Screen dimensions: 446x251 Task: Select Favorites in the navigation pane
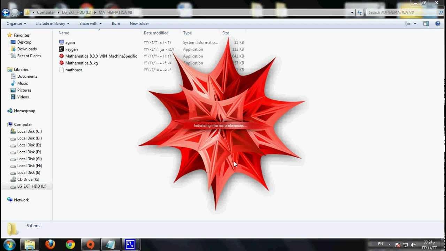[x=22, y=35]
